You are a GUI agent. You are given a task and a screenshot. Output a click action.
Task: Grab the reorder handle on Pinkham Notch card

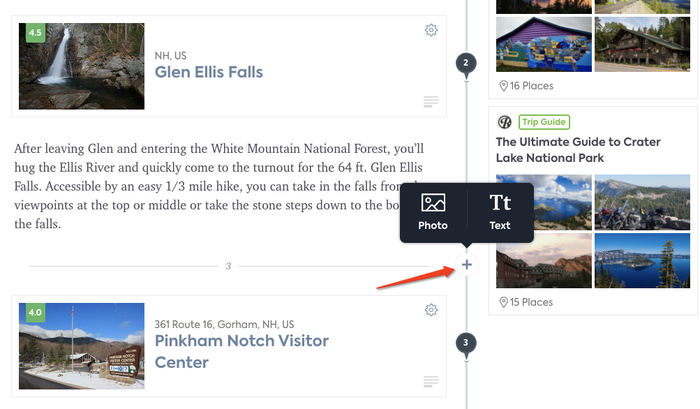point(431,381)
